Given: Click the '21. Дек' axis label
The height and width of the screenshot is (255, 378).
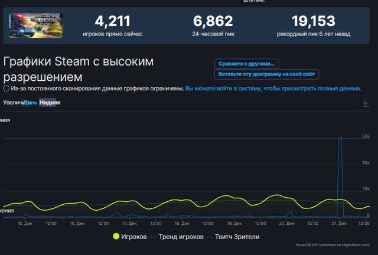Looking at the screenshot, I should point(339,224).
